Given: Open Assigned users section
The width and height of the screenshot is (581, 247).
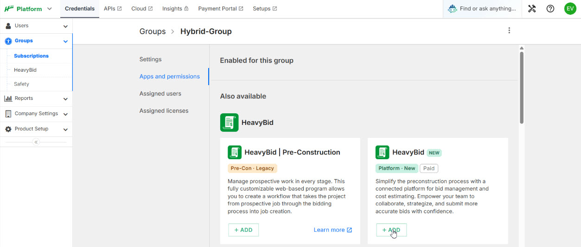Looking at the screenshot, I should pos(160,93).
